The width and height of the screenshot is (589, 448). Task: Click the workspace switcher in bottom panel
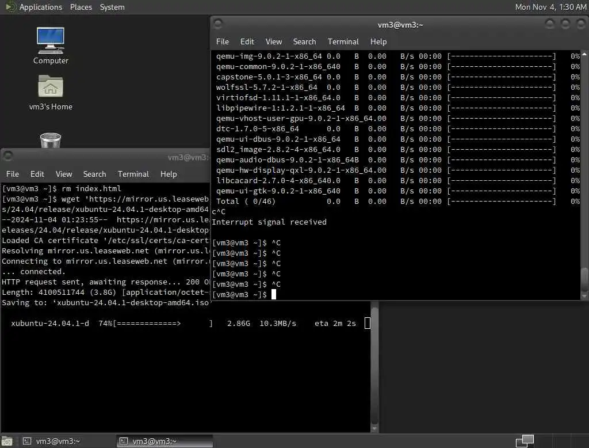click(x=525, y=441)
